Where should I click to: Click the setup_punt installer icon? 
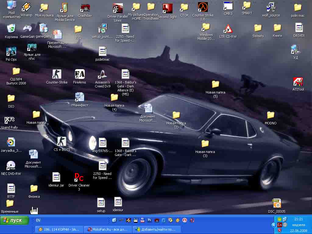coord(103,28)
